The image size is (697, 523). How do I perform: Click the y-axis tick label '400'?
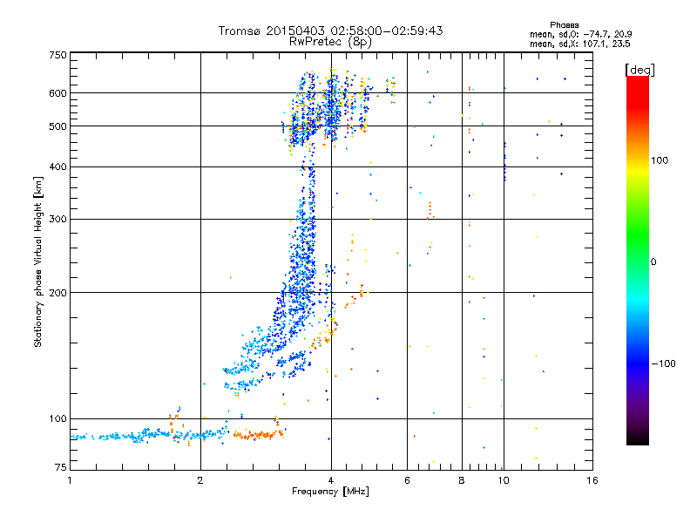coord(58,166)
